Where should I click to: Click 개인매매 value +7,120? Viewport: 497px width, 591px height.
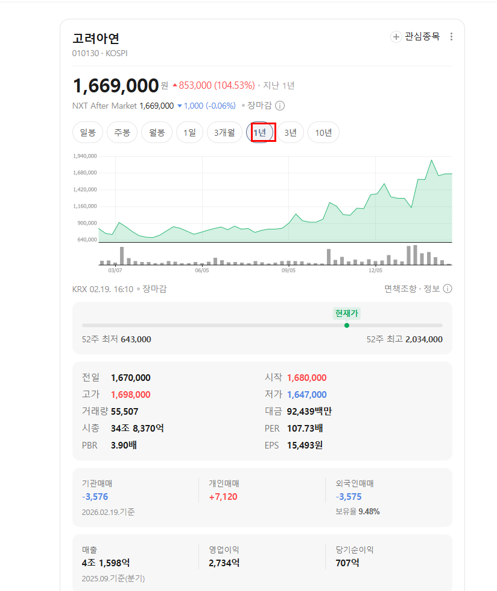click(223, 497)
